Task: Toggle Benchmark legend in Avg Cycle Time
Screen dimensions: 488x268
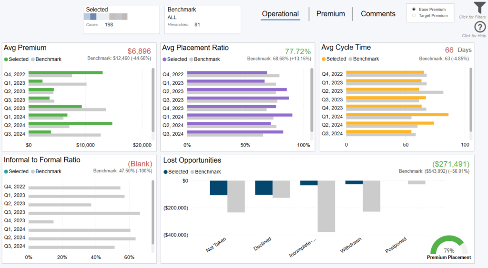Action: (x=365, y=59)
